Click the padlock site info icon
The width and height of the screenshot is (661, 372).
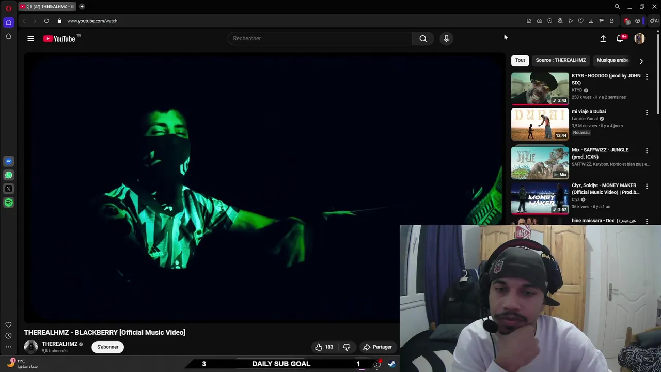point(59,21)
